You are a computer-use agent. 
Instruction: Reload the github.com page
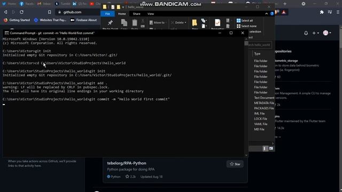[x=21, y=12]
